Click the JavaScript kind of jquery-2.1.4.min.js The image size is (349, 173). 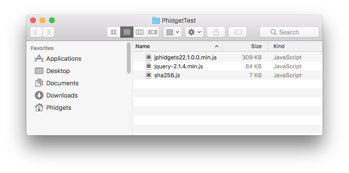[x=287, y=66]
